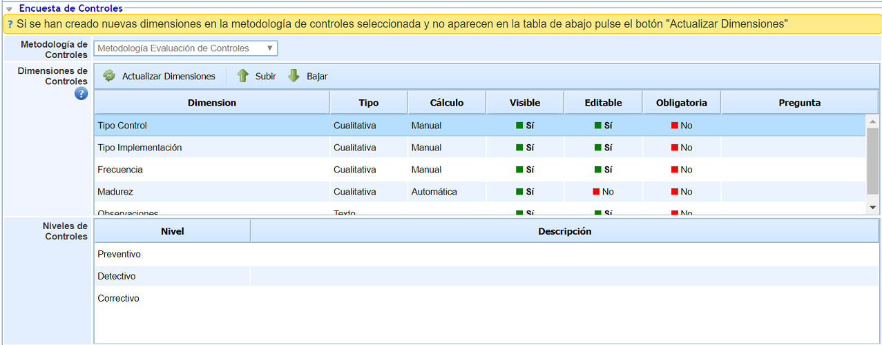Select the Preventivo level row

(x=119, y=254)
